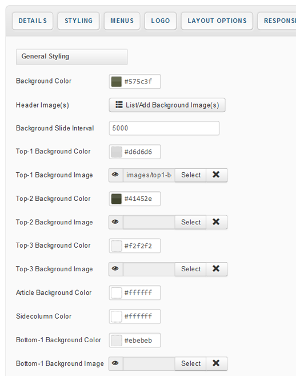Select an image for Top-1 Background
Viewport: 296px width, 376px height.
click(191, 175)
